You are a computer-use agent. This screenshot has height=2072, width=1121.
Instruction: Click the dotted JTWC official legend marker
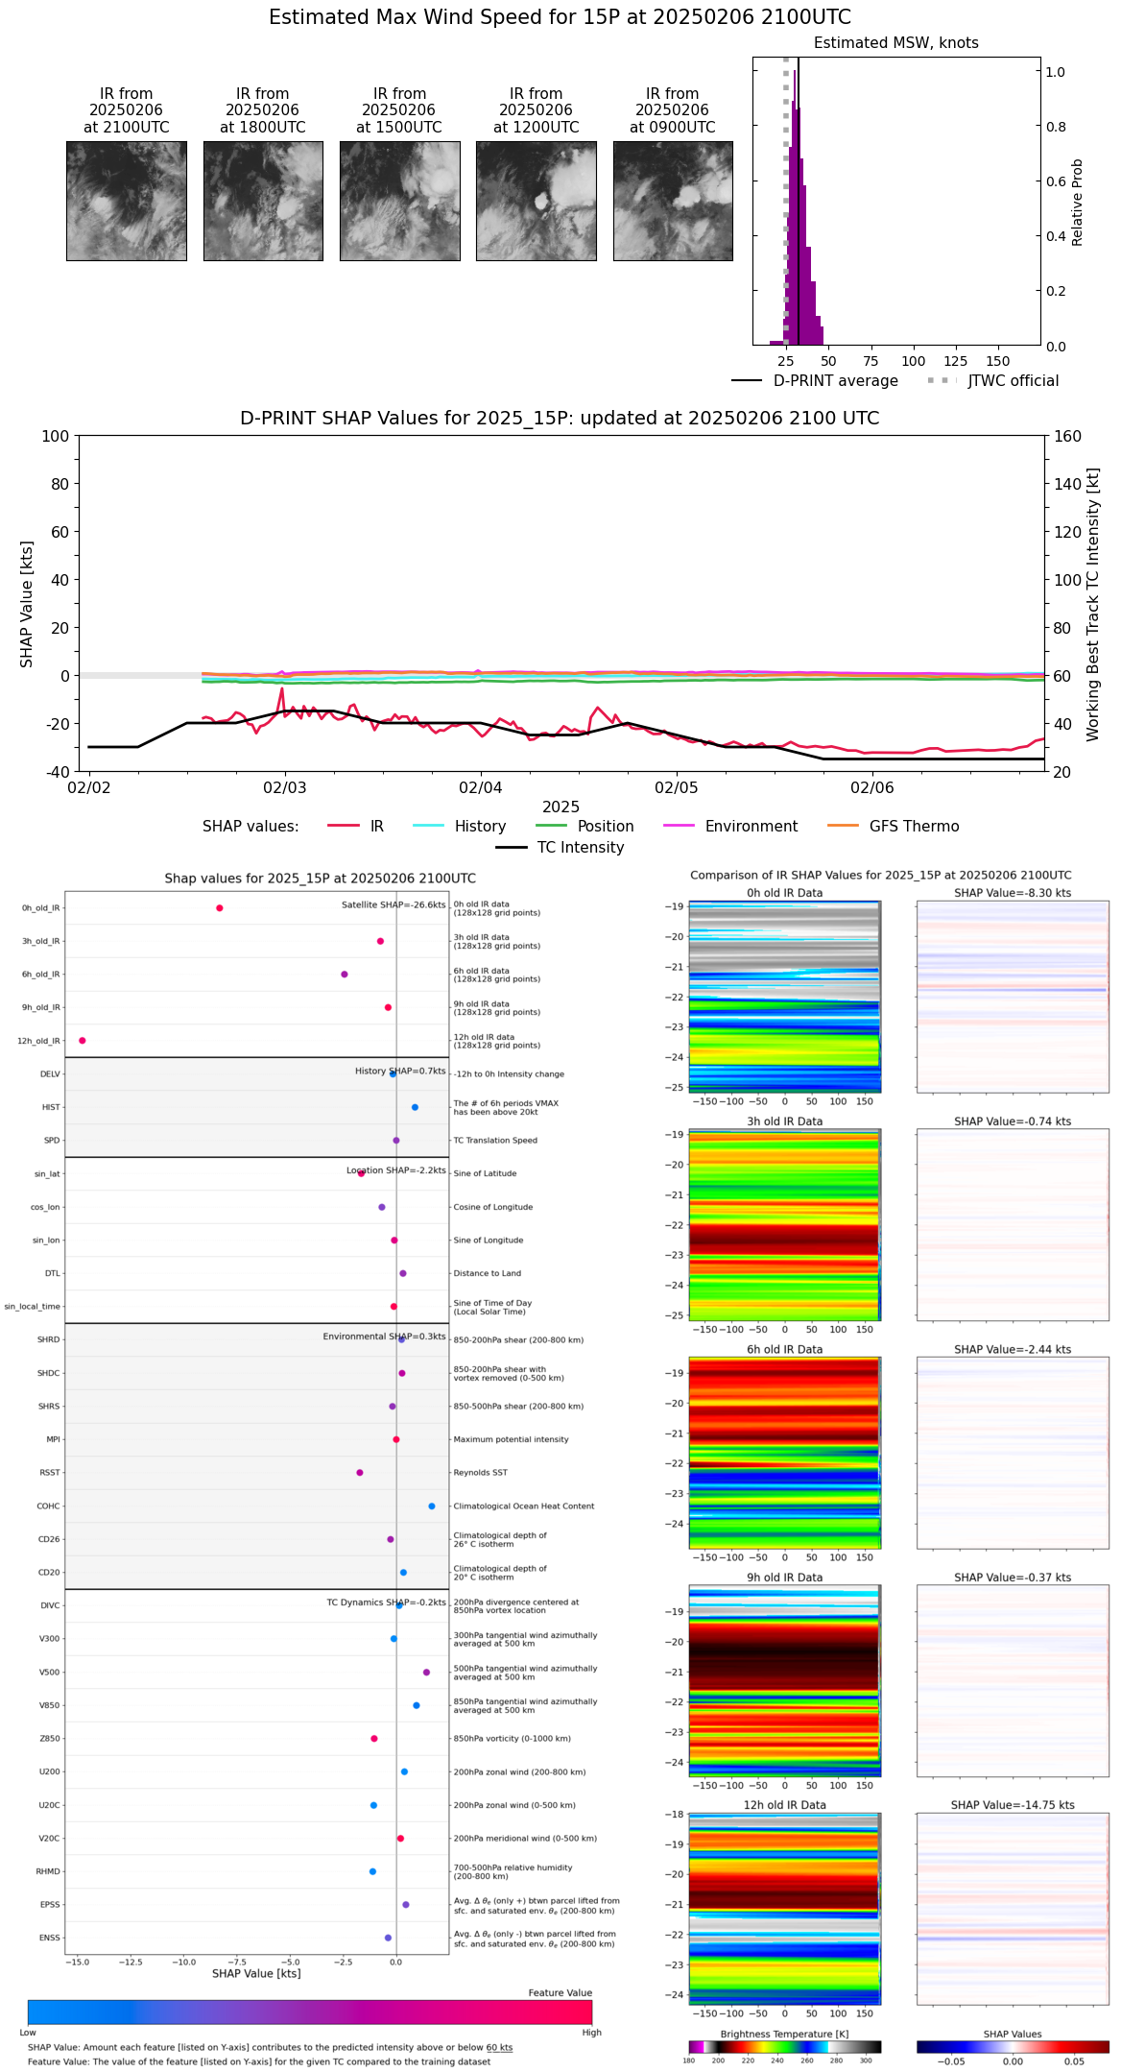(942, 380)
